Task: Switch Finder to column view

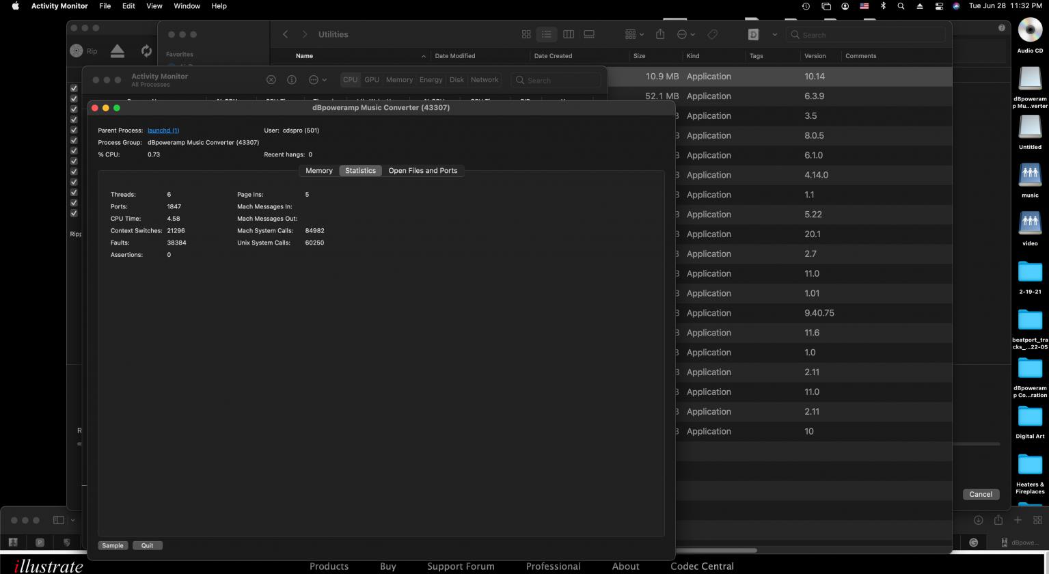Action: 568,34
